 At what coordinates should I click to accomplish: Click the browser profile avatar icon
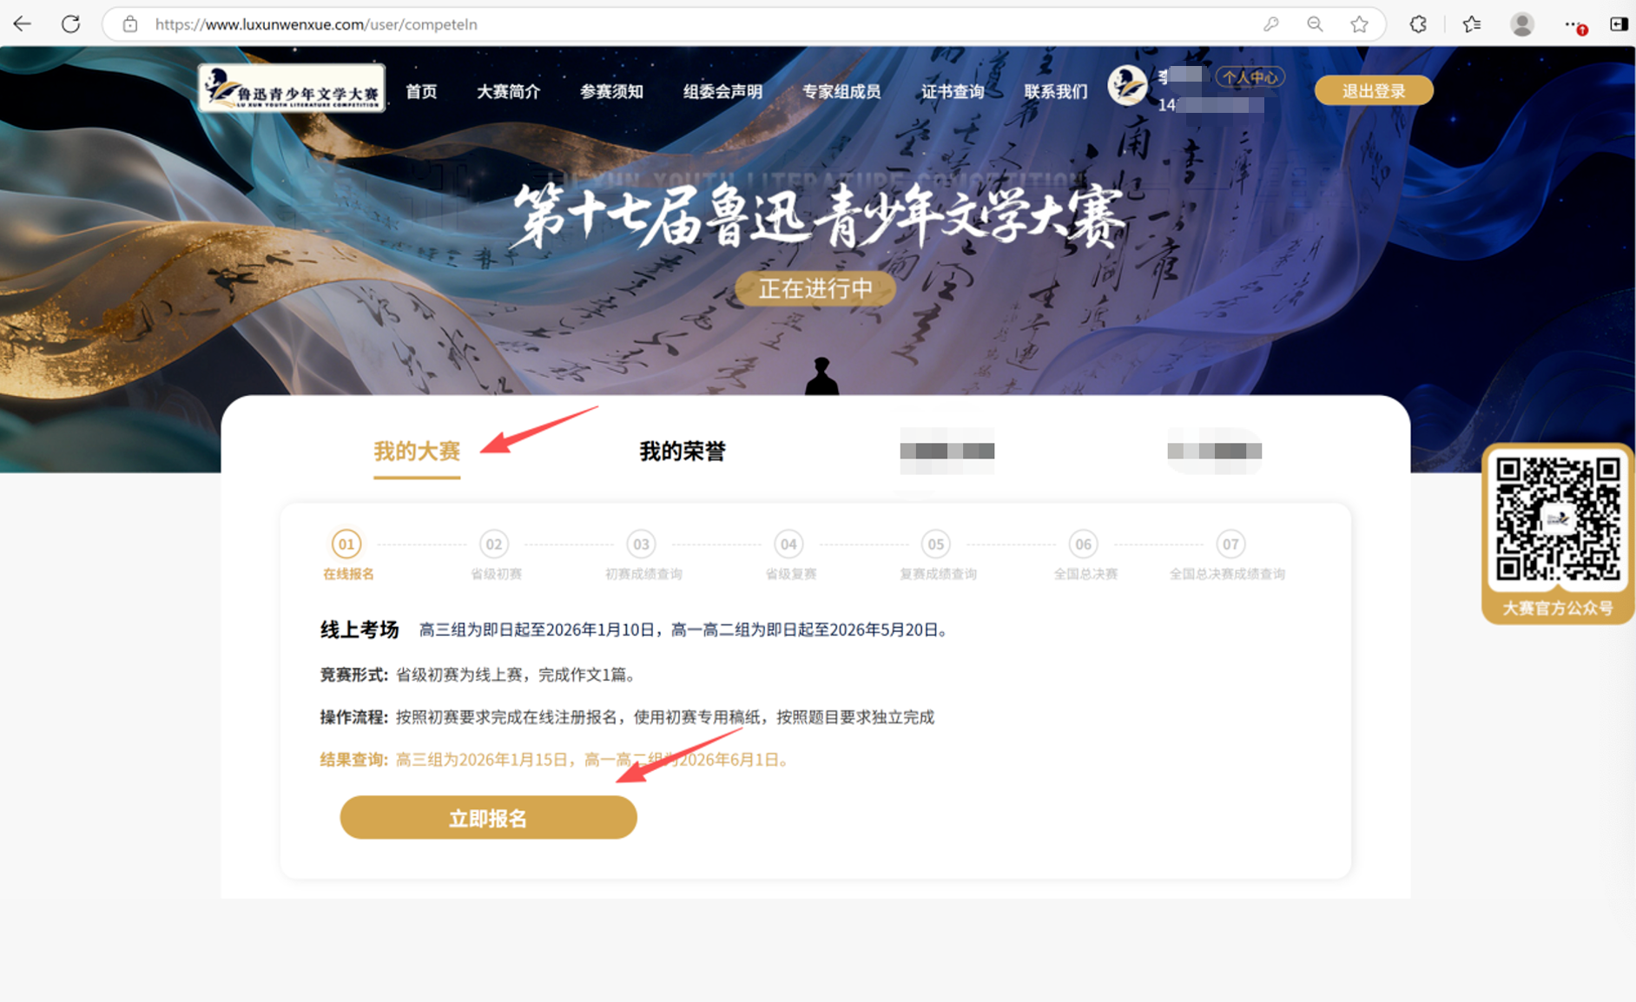click(1522, 24)
